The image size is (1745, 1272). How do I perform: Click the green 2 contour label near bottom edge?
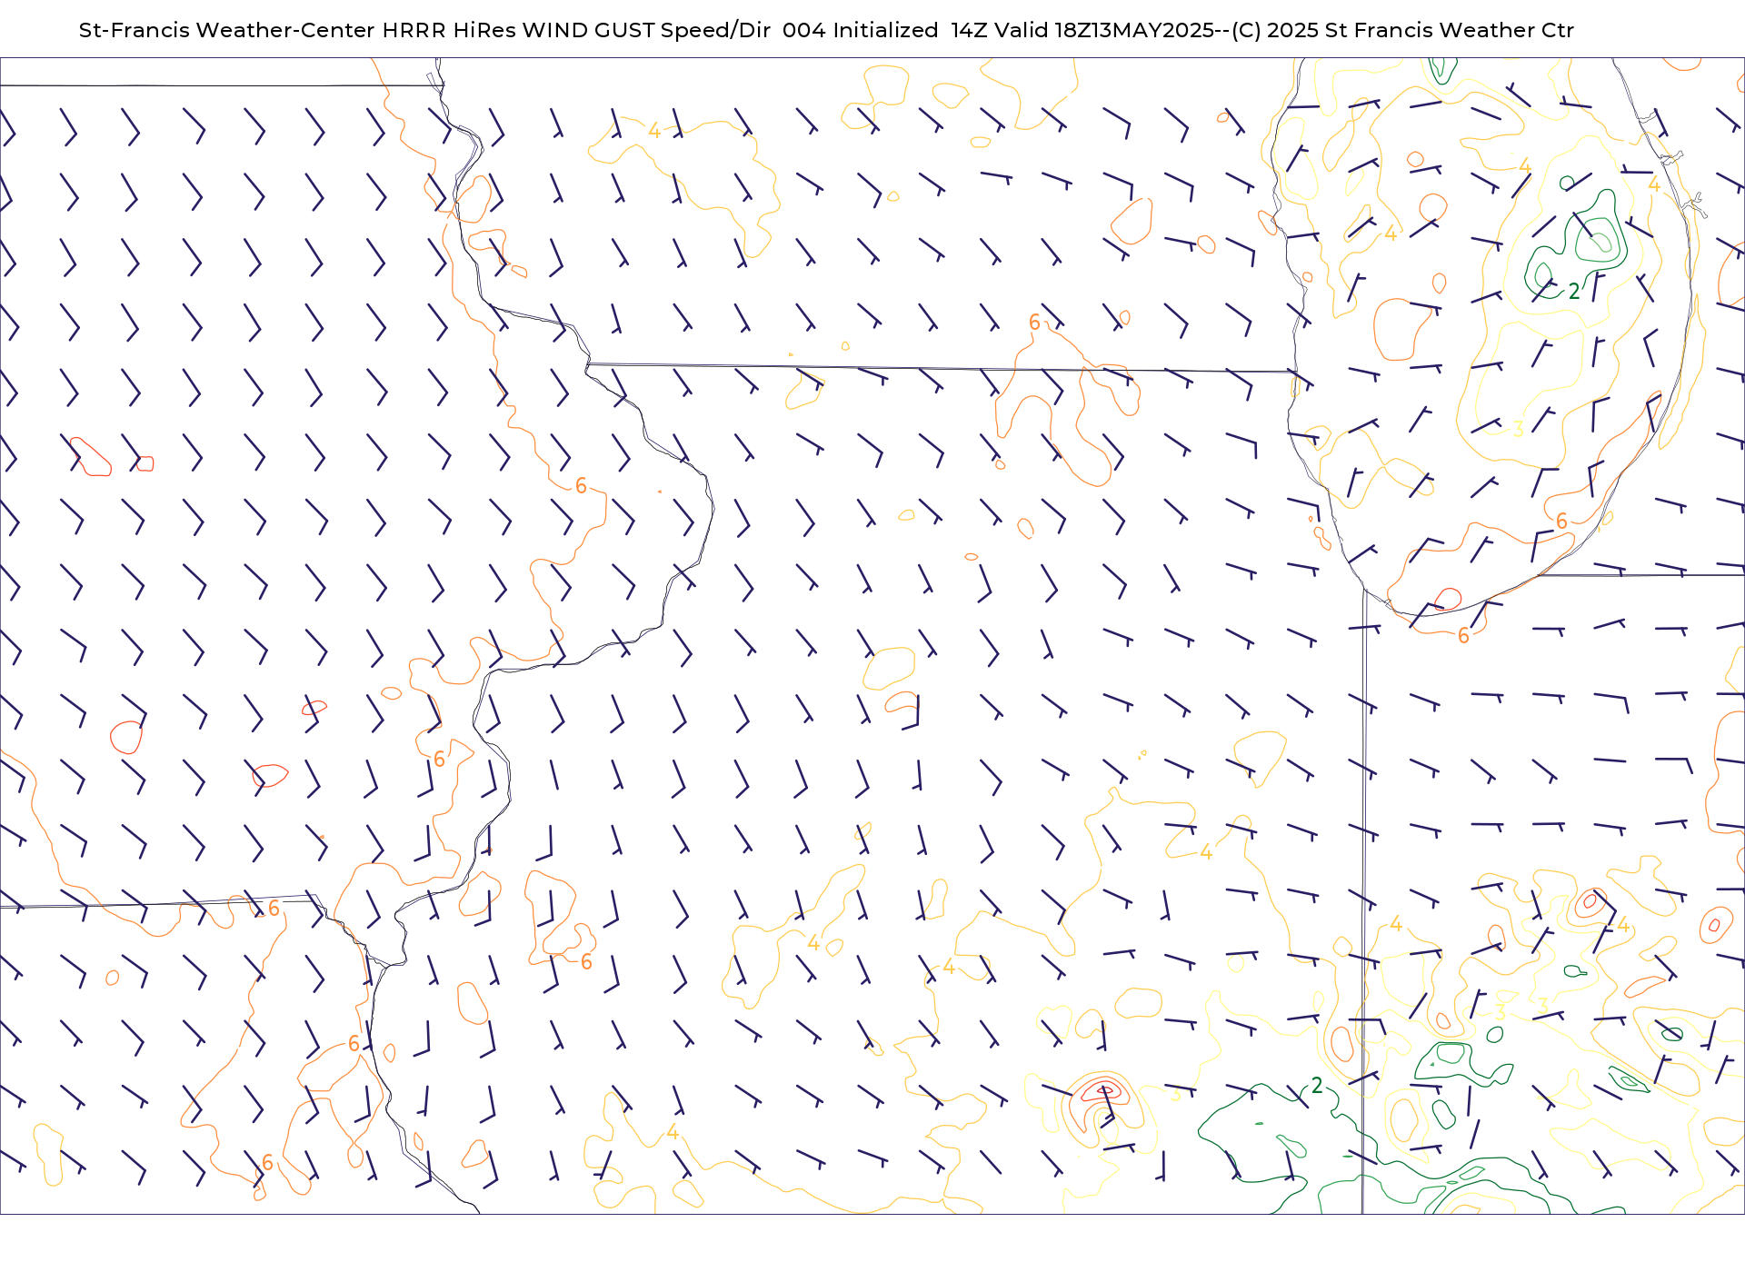click(x=1317, y=1086)
